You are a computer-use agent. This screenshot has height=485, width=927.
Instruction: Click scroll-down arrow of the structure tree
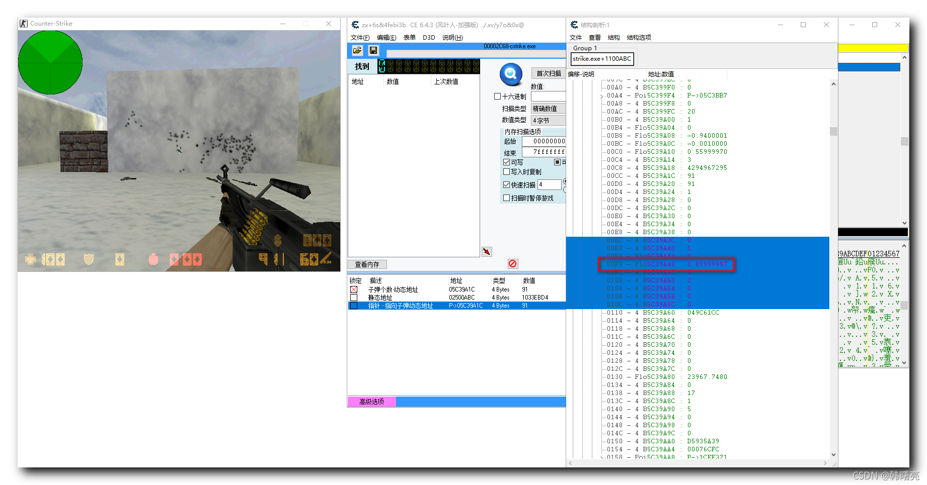(833, 455)
